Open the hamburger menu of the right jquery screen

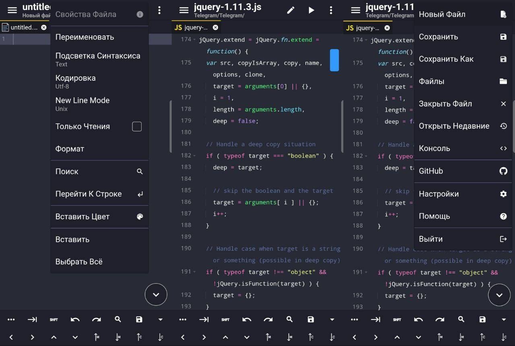[356, 10]
